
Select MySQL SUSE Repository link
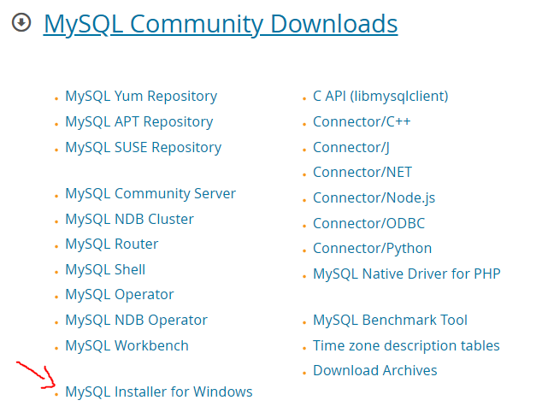143,147
